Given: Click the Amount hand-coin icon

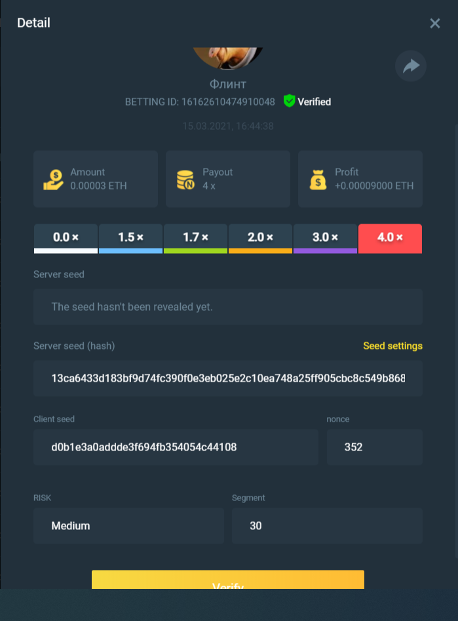Looking at the screenshot, I should click(54, 179).
